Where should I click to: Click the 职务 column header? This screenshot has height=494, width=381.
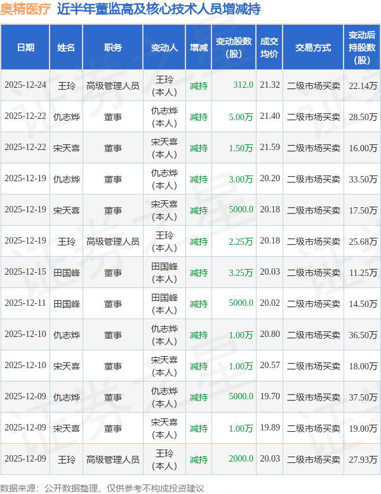113,48
